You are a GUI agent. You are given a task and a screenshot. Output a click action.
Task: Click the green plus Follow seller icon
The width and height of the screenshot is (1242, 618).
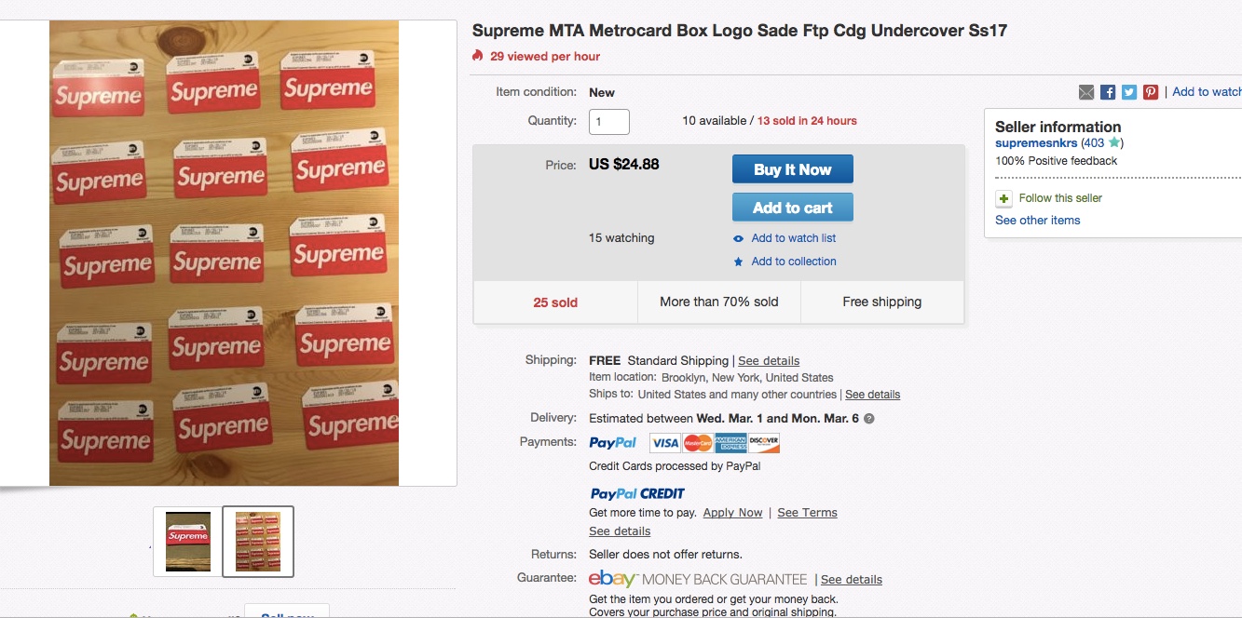point(1003,198)
